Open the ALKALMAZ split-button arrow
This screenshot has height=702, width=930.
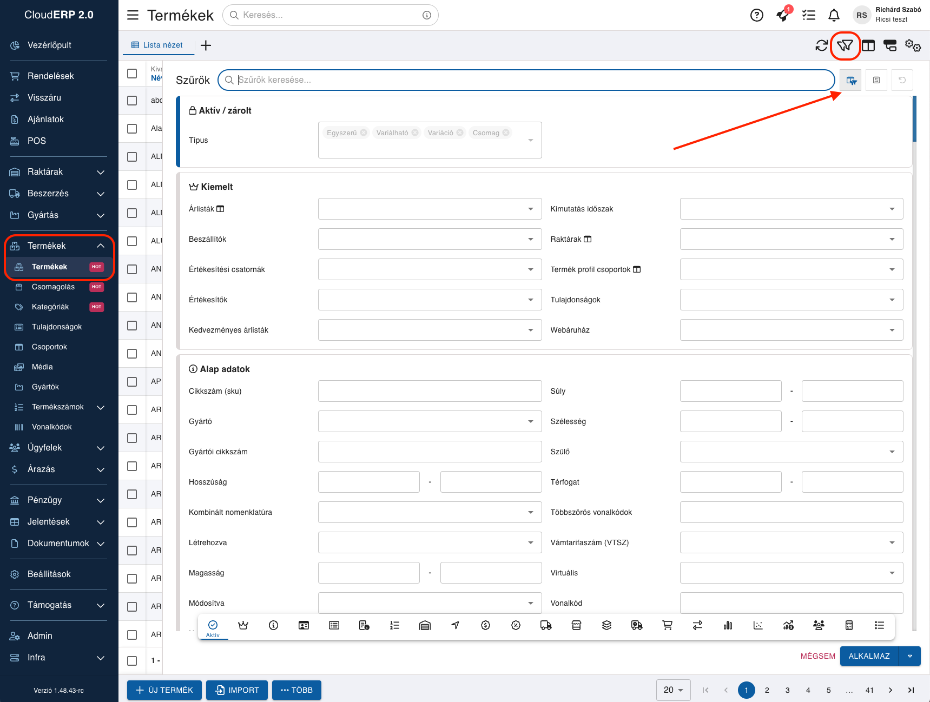click(x=910, y=657)
